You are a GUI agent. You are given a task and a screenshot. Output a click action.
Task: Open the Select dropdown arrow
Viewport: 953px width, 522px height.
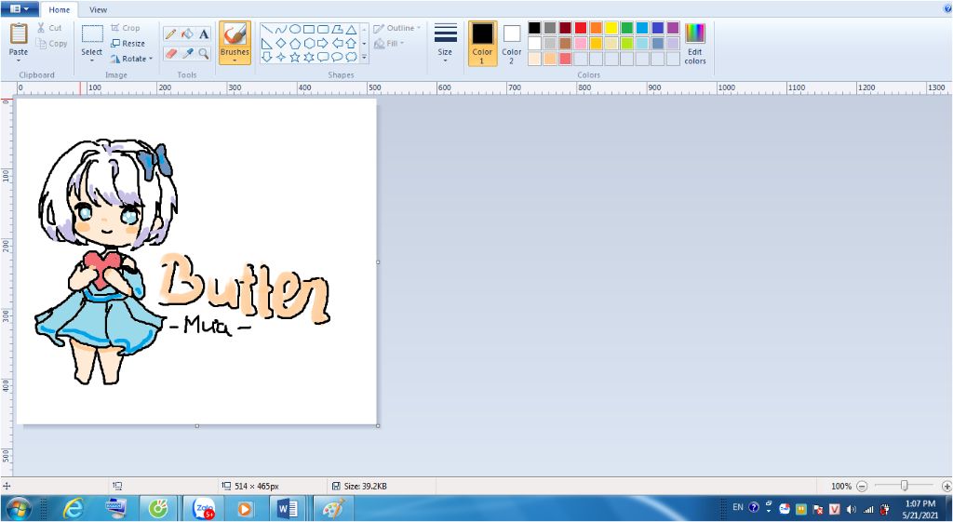[92, 60]
